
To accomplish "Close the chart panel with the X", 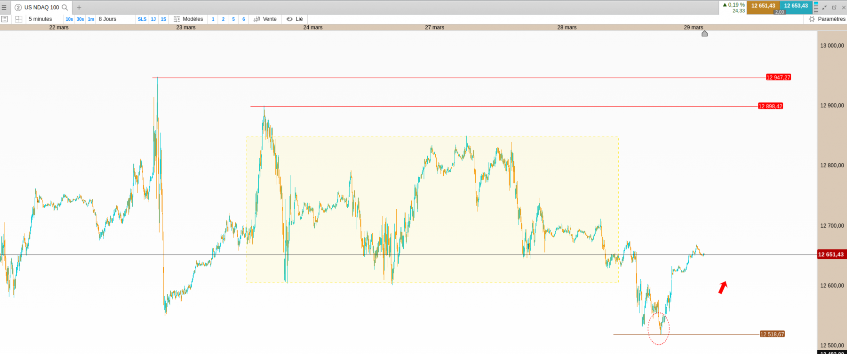I will coord(844,8).
